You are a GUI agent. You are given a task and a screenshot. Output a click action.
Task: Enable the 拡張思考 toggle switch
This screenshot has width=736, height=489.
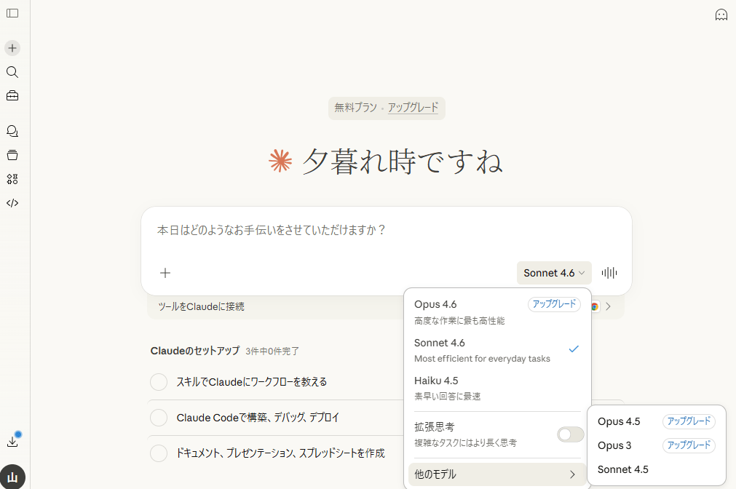[570, 434]
